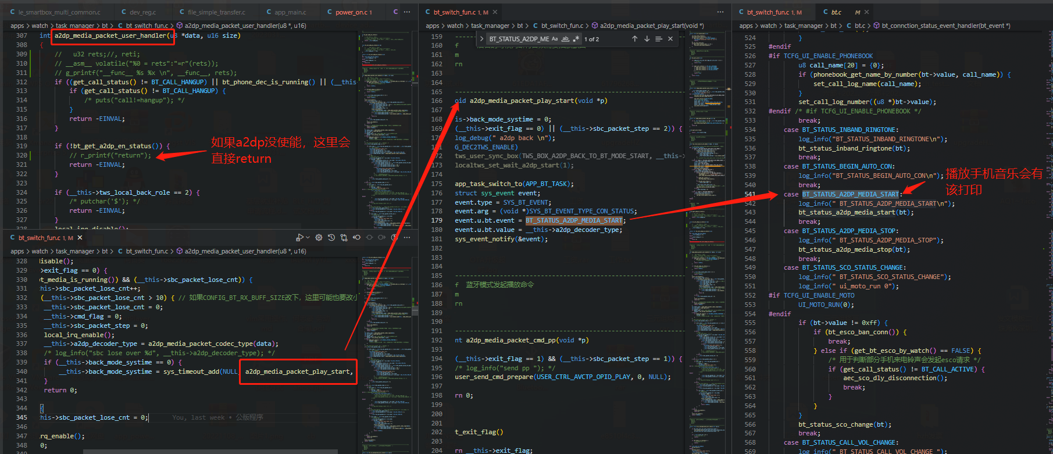Click highlighted BT_STATUS_A2DP_MEDIA_START on line 179

point(574,220)
